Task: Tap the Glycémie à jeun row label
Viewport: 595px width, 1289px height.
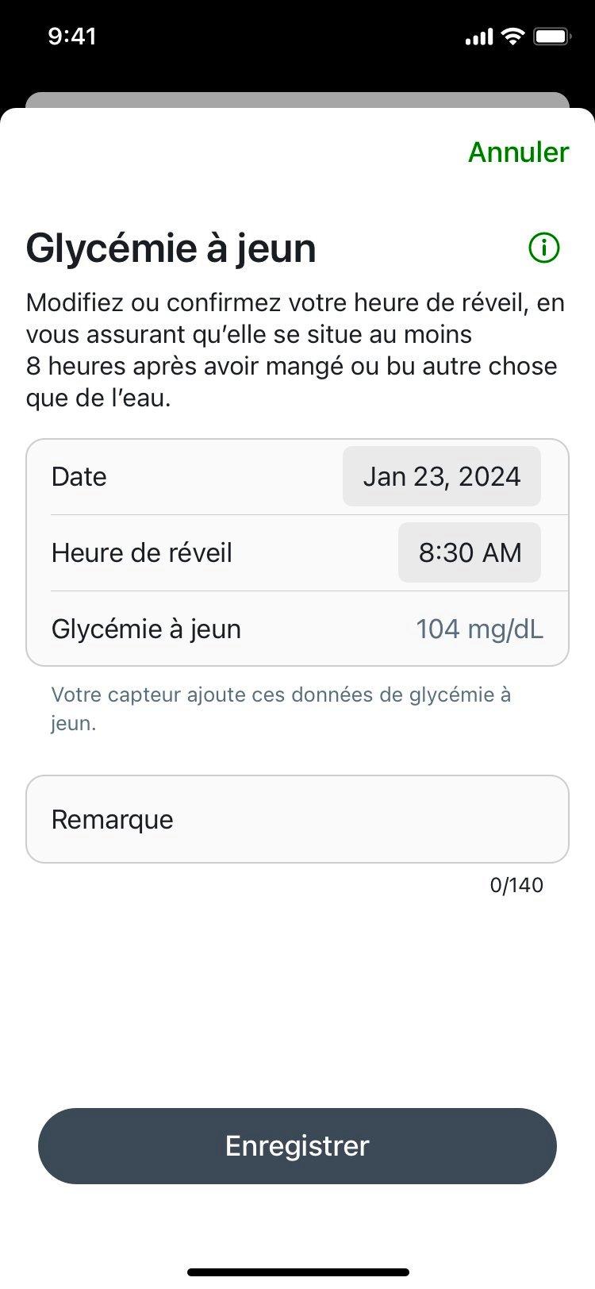Action: [x=146, y=629]
